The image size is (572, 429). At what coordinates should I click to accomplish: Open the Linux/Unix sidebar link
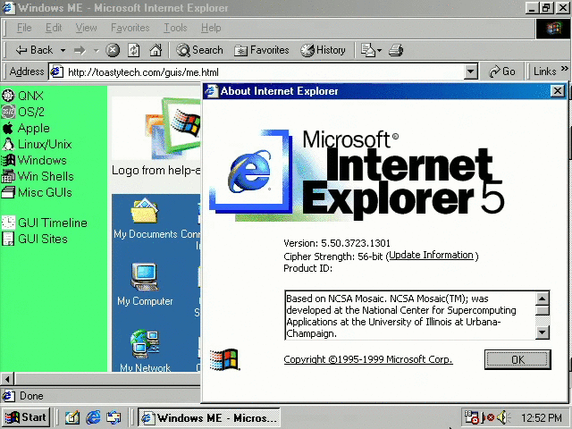[x=45, y=145]
